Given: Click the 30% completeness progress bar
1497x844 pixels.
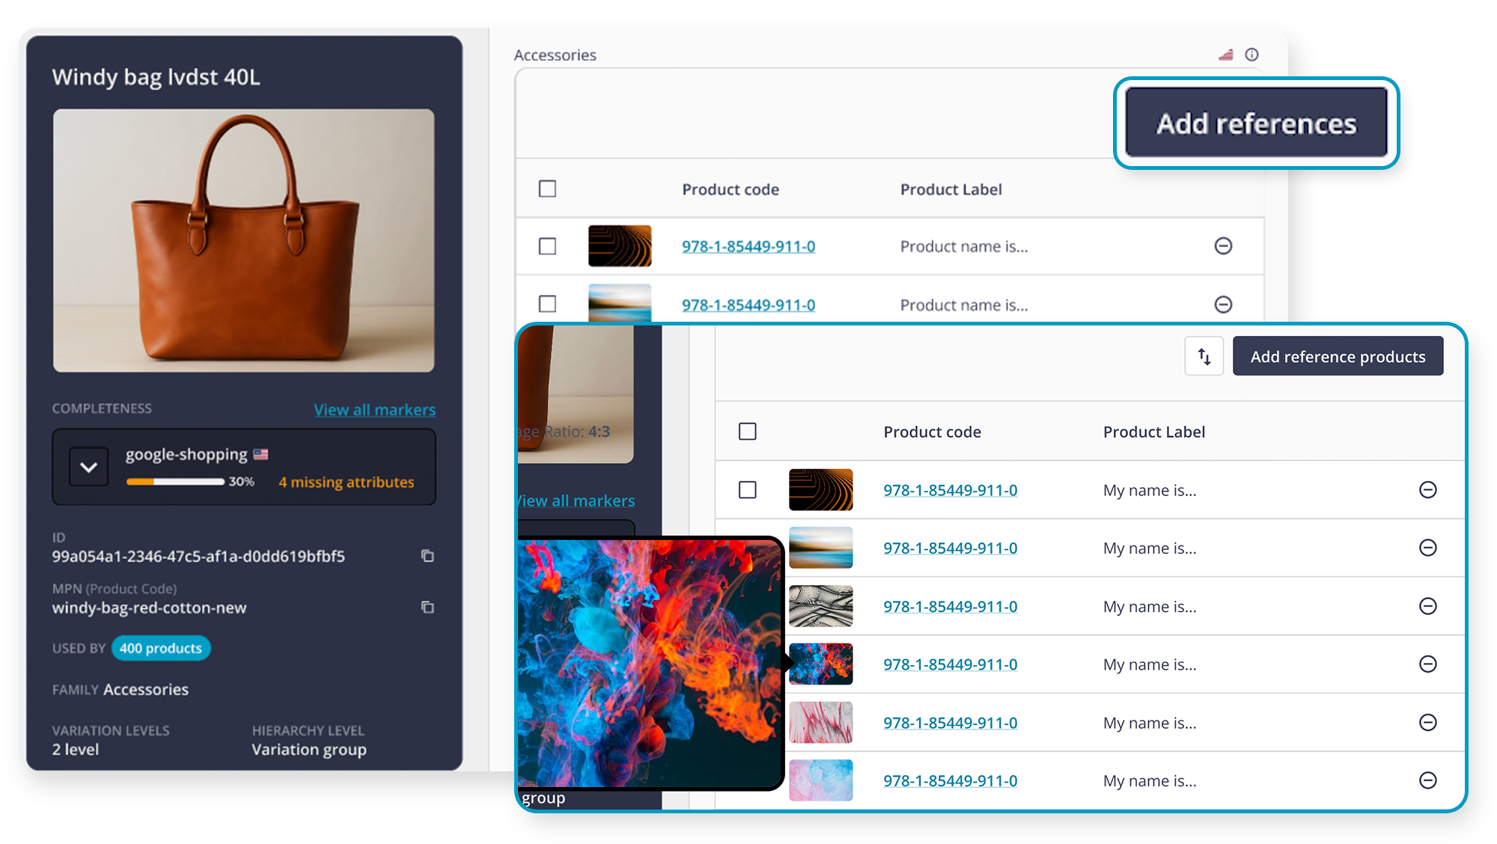Looking at the screenshot, I should click(x=175, y=482).
